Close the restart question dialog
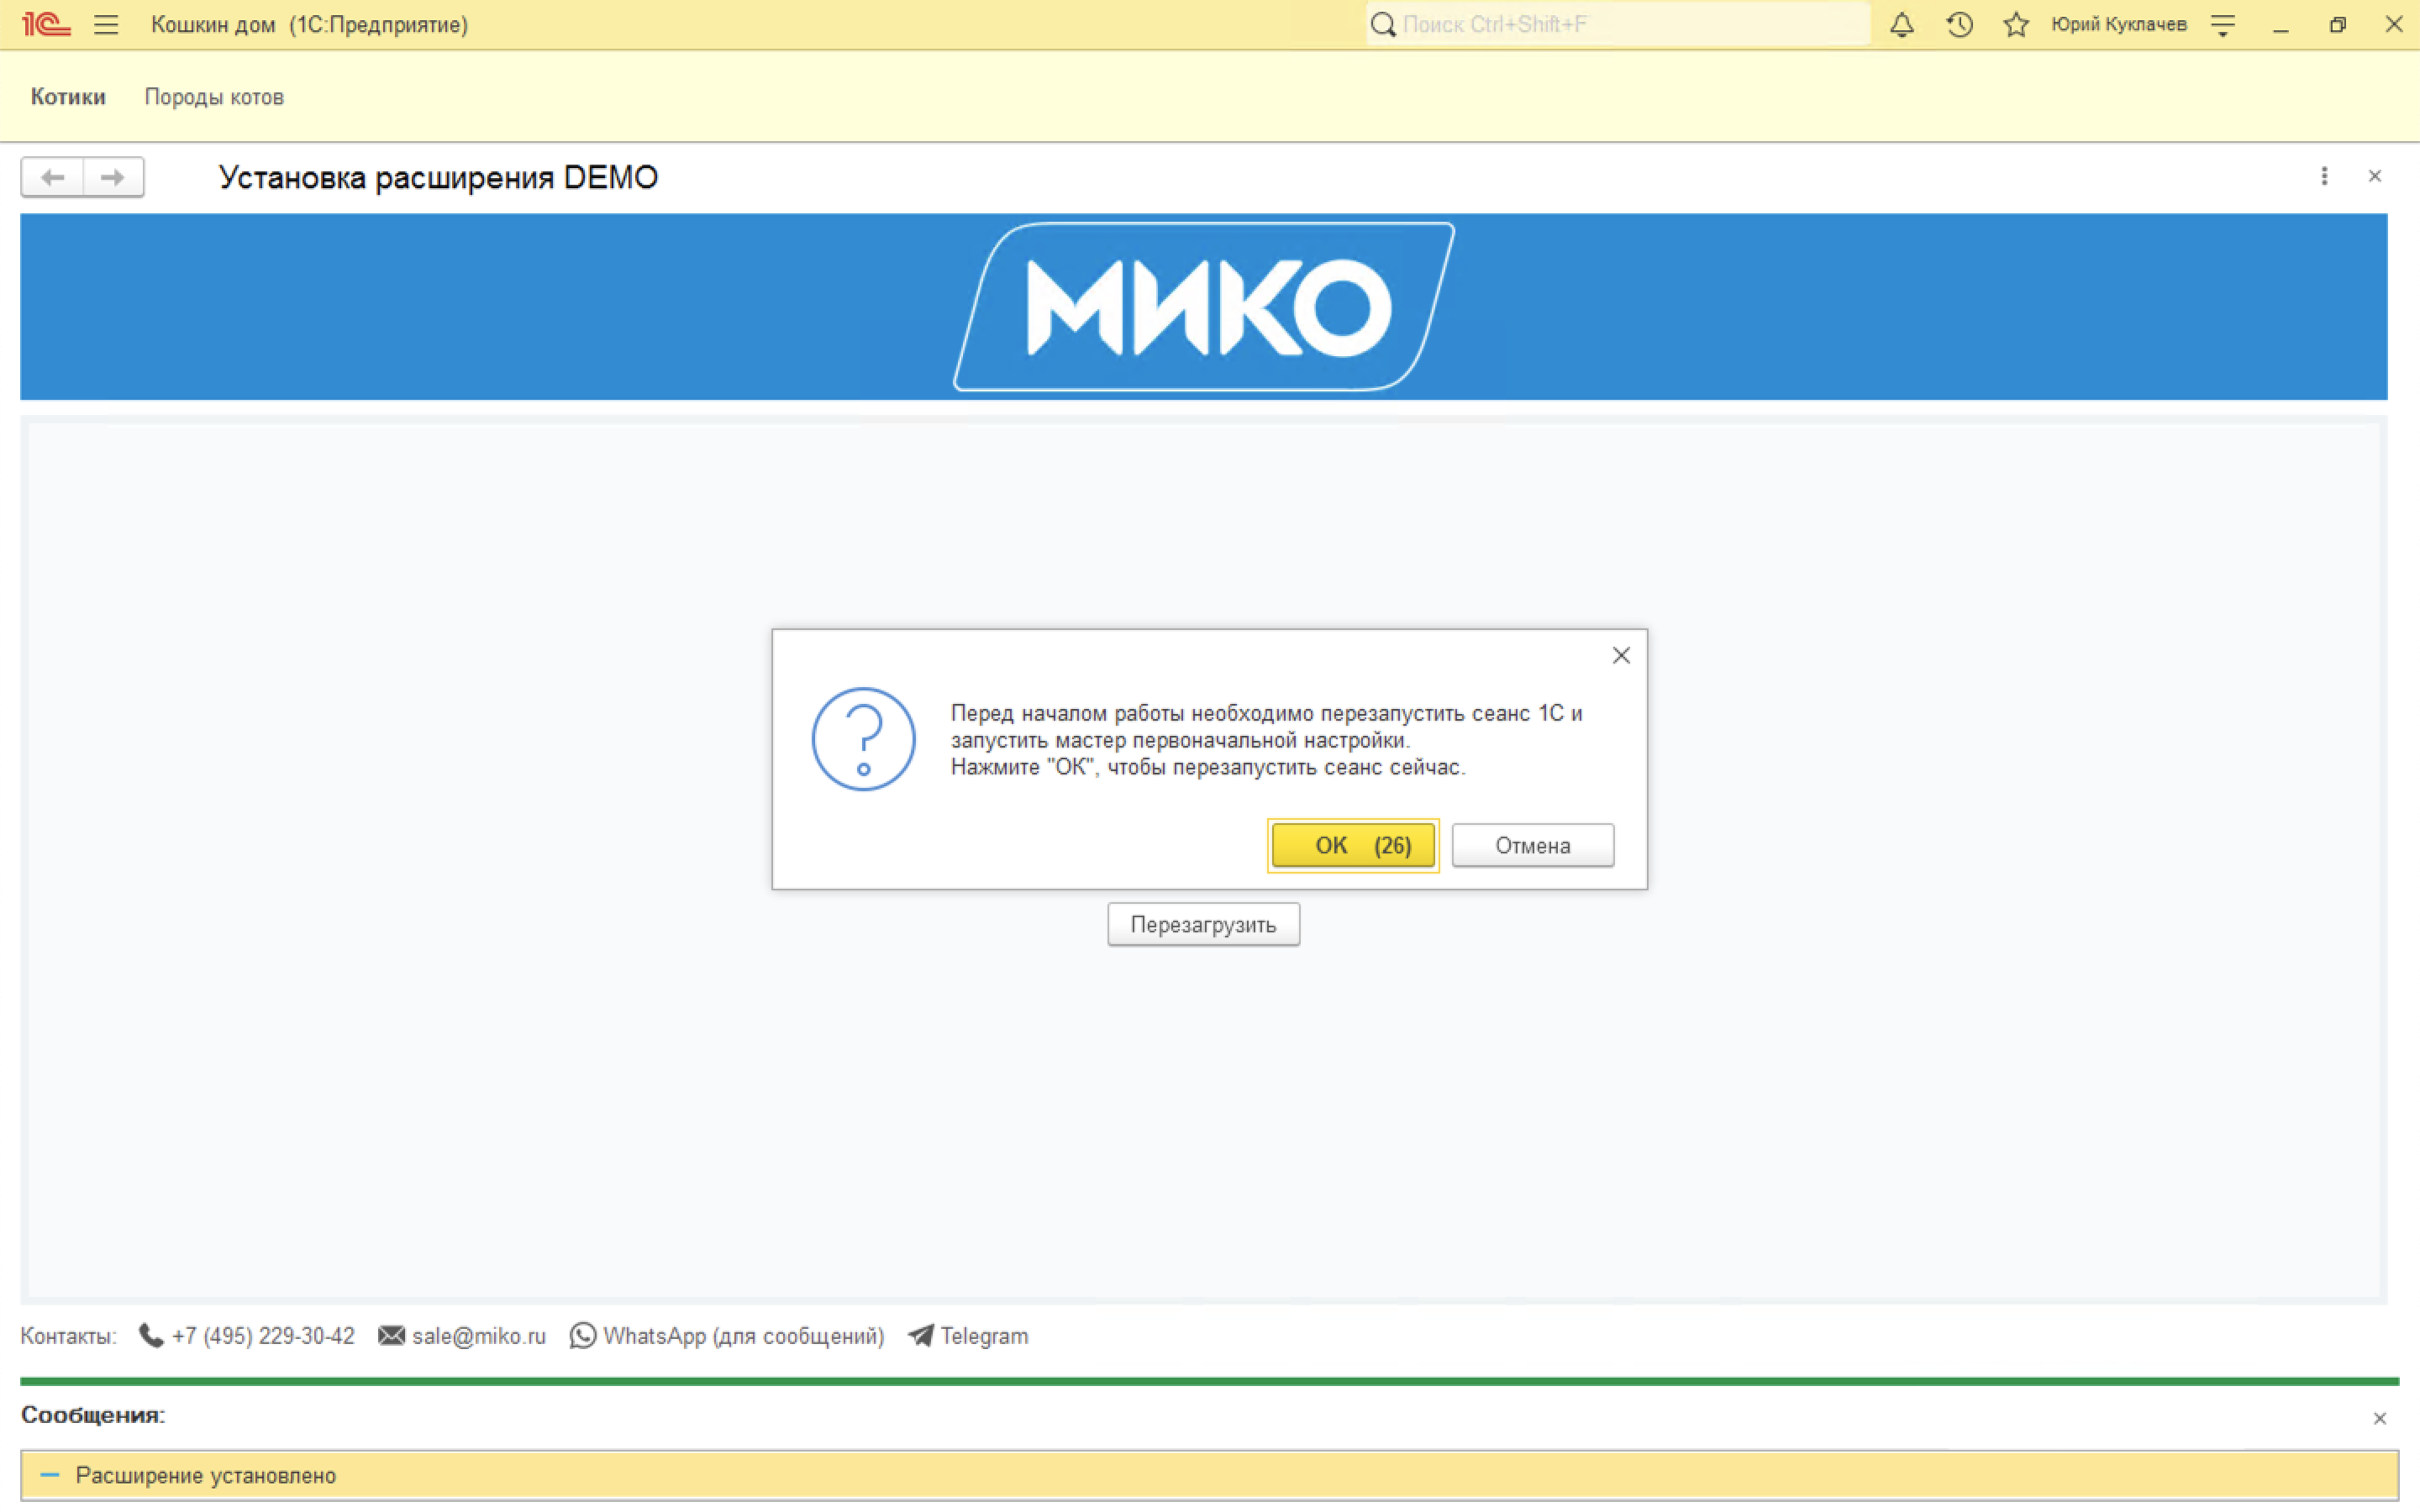The image size is (2420, 1512). click(x=1621, y=655)
